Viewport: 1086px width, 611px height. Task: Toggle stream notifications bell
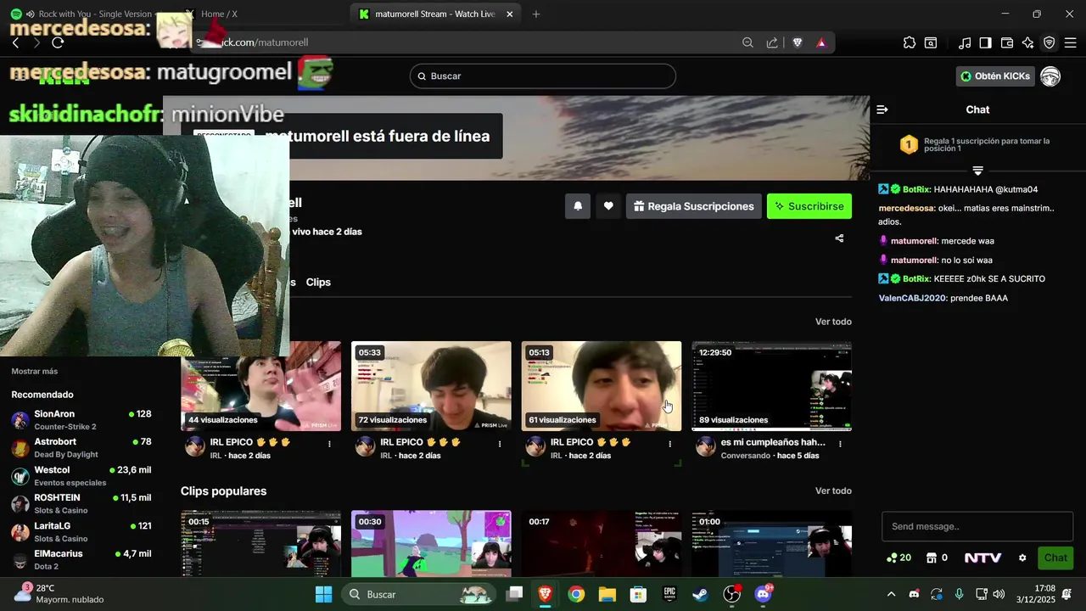(x=578, y=206)
